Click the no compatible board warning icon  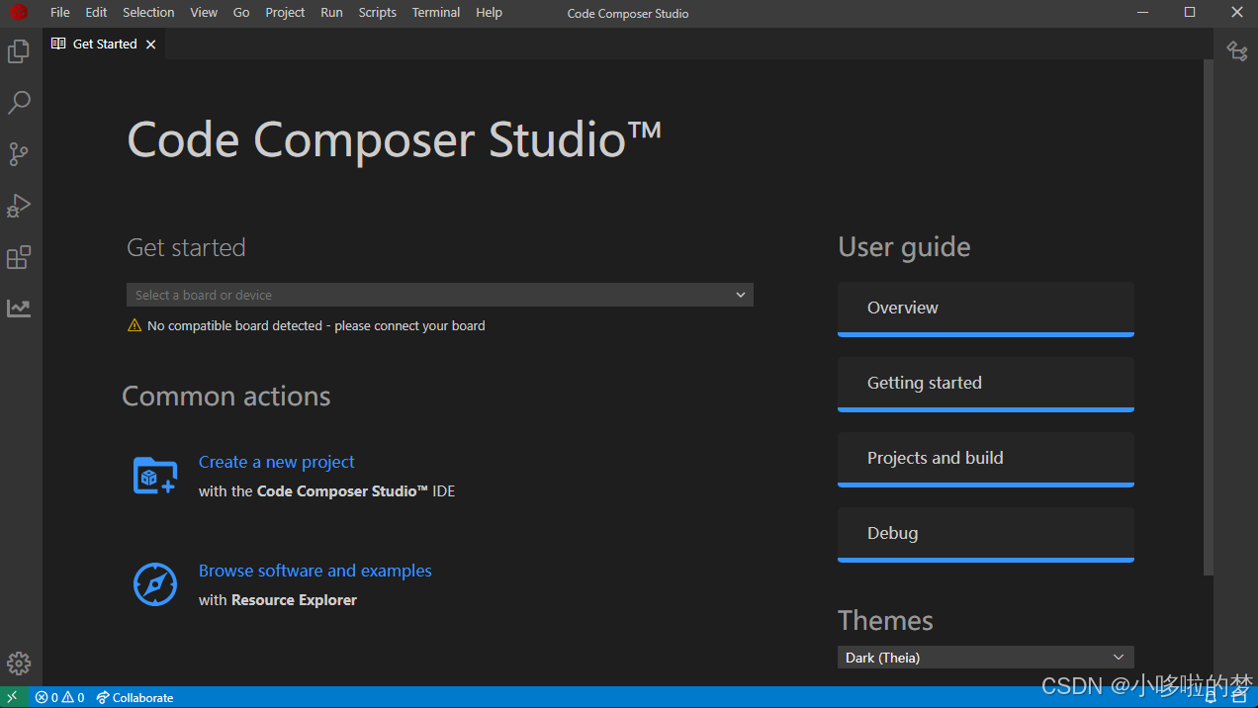click(135, 325)
